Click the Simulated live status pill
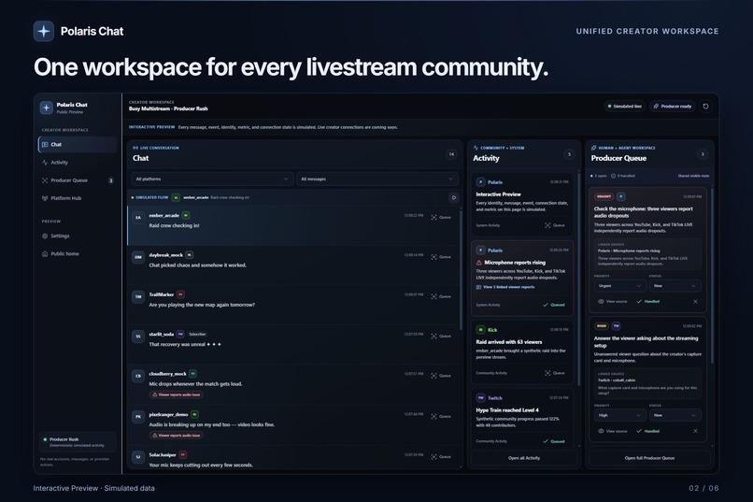 click(624, 107)
